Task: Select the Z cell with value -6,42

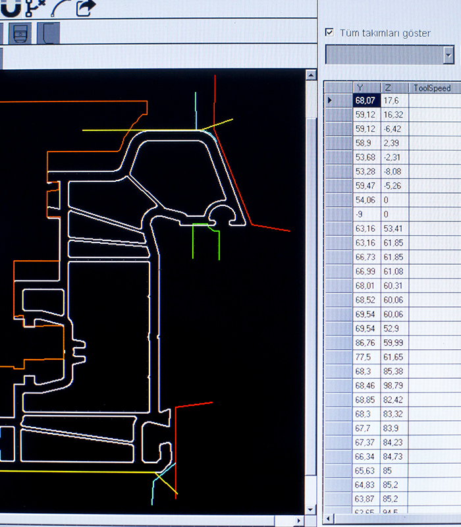Action: (394, 128)
